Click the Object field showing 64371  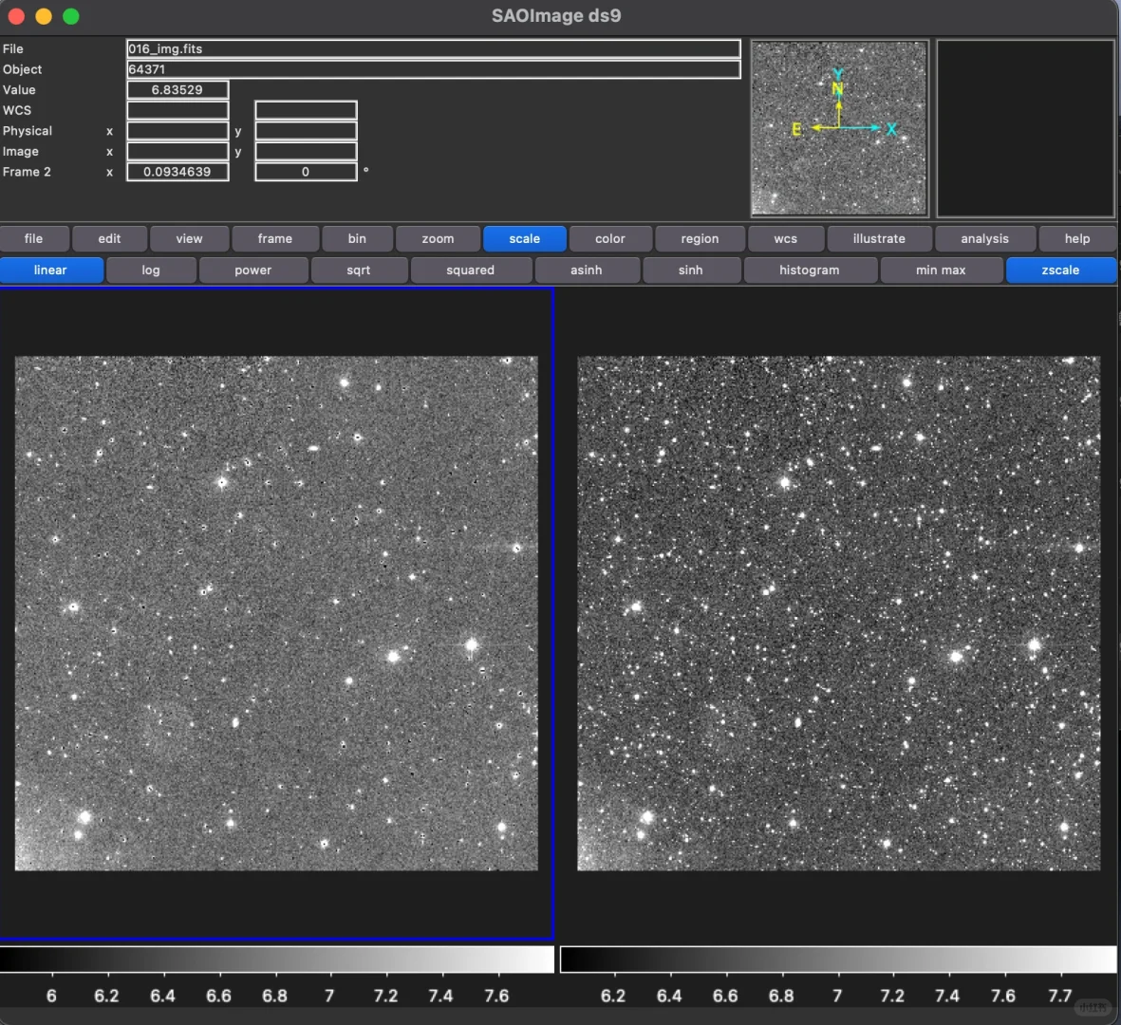point(433,69)
